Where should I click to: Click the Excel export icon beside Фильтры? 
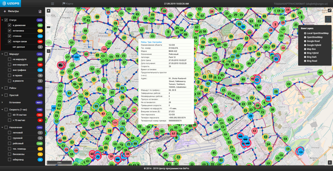click(40, 11)
